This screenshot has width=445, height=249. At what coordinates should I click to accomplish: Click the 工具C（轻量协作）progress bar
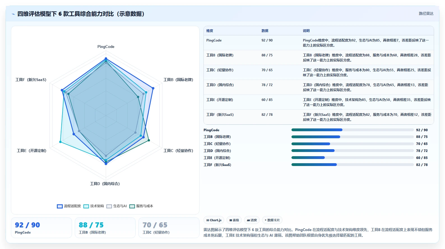click(x=353, y=144)
